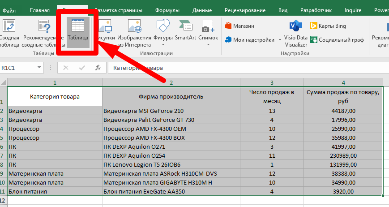Open the Фигуры shapes gallery
Viewport: 389px width, 207px height.
163,33
